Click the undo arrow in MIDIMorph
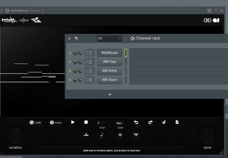 coord(136,122)
